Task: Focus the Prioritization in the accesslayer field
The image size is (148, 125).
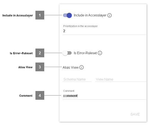Action: tap(104, 31)
